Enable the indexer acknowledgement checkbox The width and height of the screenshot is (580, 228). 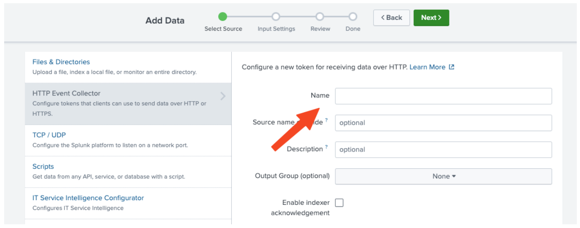click(x=340, y=203)
